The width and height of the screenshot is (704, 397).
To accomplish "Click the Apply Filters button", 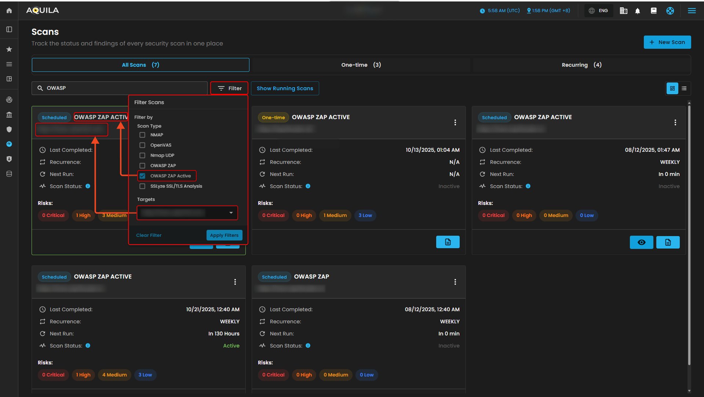I will pos(224,235).
